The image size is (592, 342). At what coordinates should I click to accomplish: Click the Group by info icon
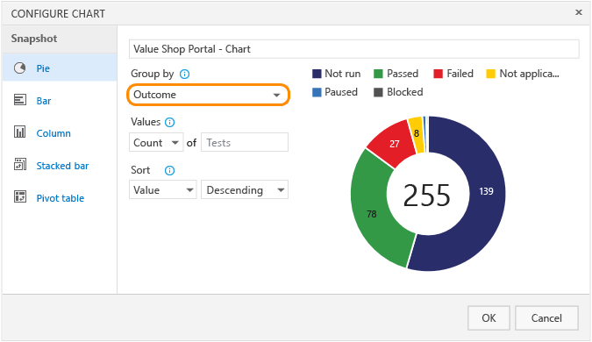click(184, 74)
